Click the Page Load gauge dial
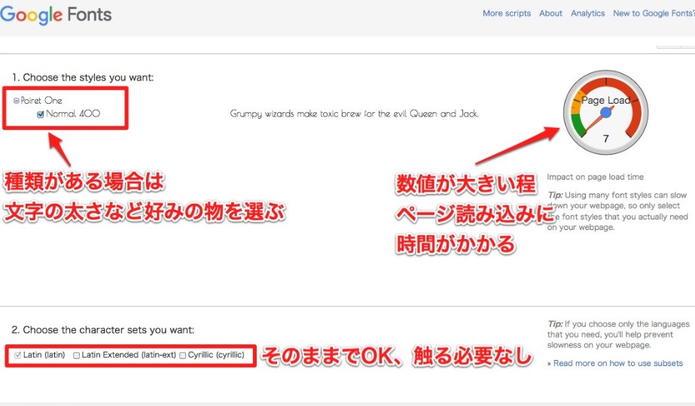Image resolution: width=695 pixels, height=406 pixels. click(606, 113)
